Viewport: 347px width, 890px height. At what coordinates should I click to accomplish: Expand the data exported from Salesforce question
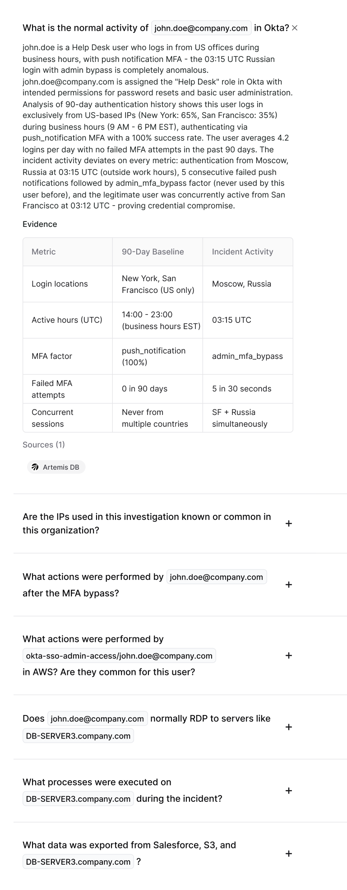coord(289,853)
